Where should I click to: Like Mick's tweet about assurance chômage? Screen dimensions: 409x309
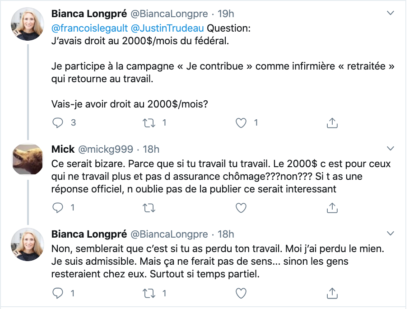(241, 208)
